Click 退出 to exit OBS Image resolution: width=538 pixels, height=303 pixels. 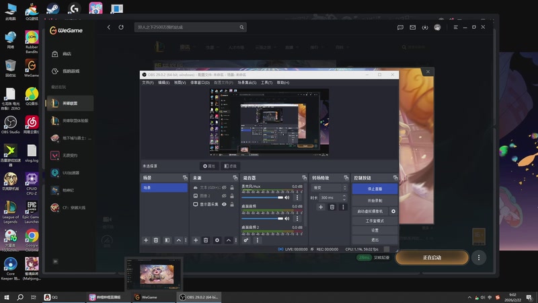tap(375, 240)
